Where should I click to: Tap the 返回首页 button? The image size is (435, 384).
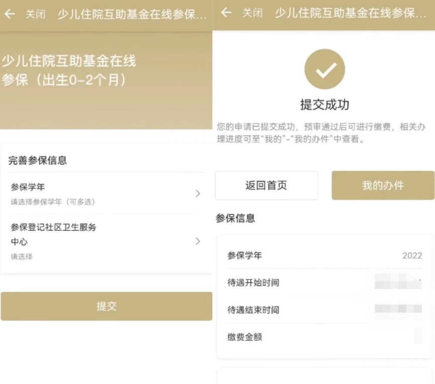click(x=266, y=185)
